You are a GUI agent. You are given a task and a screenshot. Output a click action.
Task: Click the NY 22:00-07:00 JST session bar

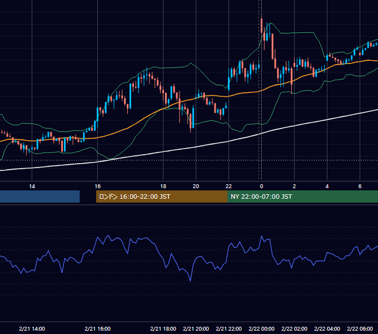click(x=302, y=197)
